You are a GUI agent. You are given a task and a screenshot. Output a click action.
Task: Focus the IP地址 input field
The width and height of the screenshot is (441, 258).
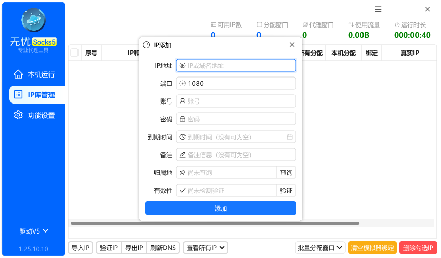[240, 65]
